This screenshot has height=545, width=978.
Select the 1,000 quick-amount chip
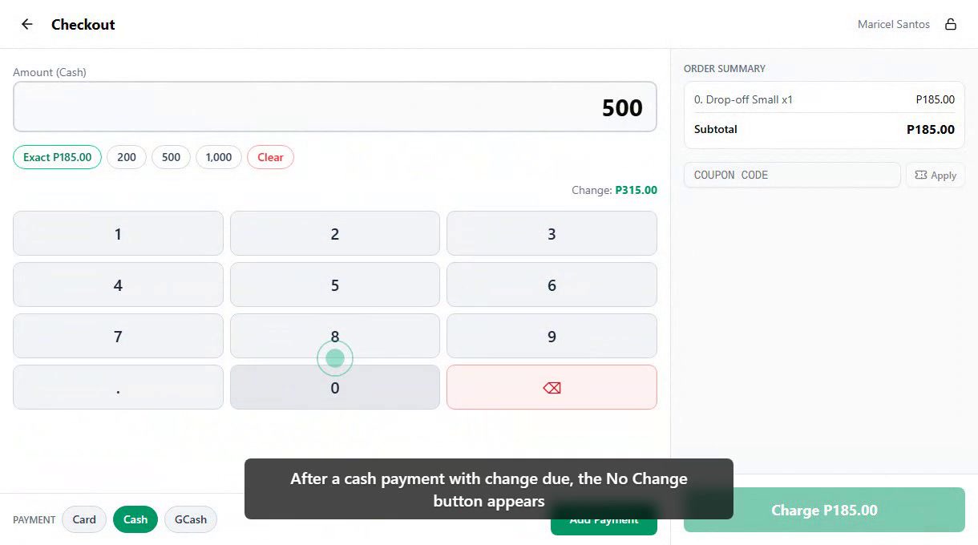tap(218, 157)
